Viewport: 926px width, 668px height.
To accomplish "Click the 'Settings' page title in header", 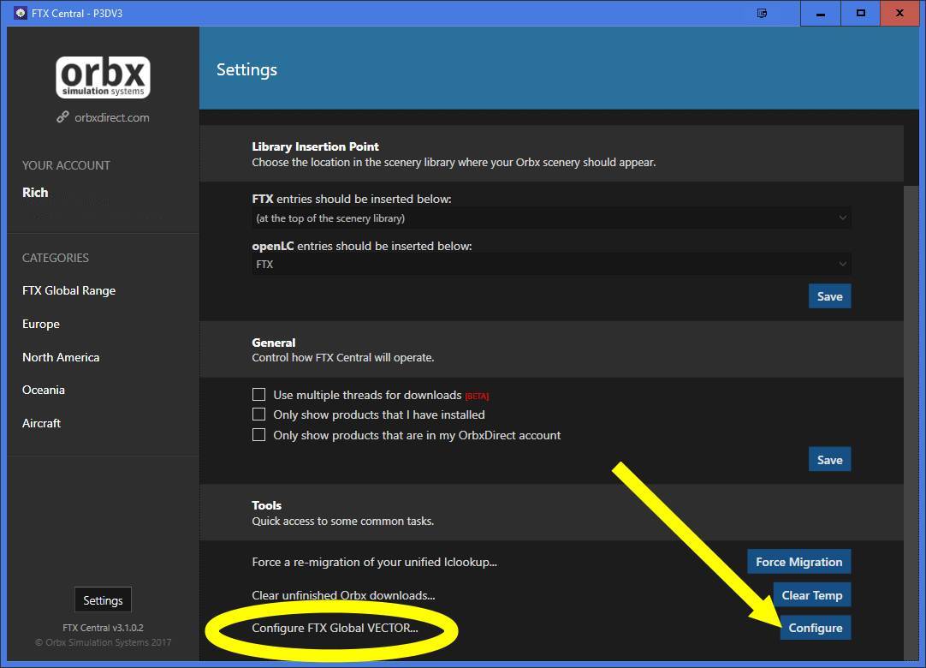I will click(x=246, y=69).
